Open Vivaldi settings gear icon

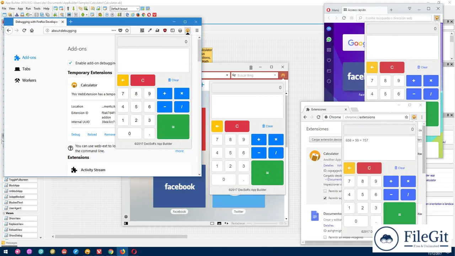(126, 217)
